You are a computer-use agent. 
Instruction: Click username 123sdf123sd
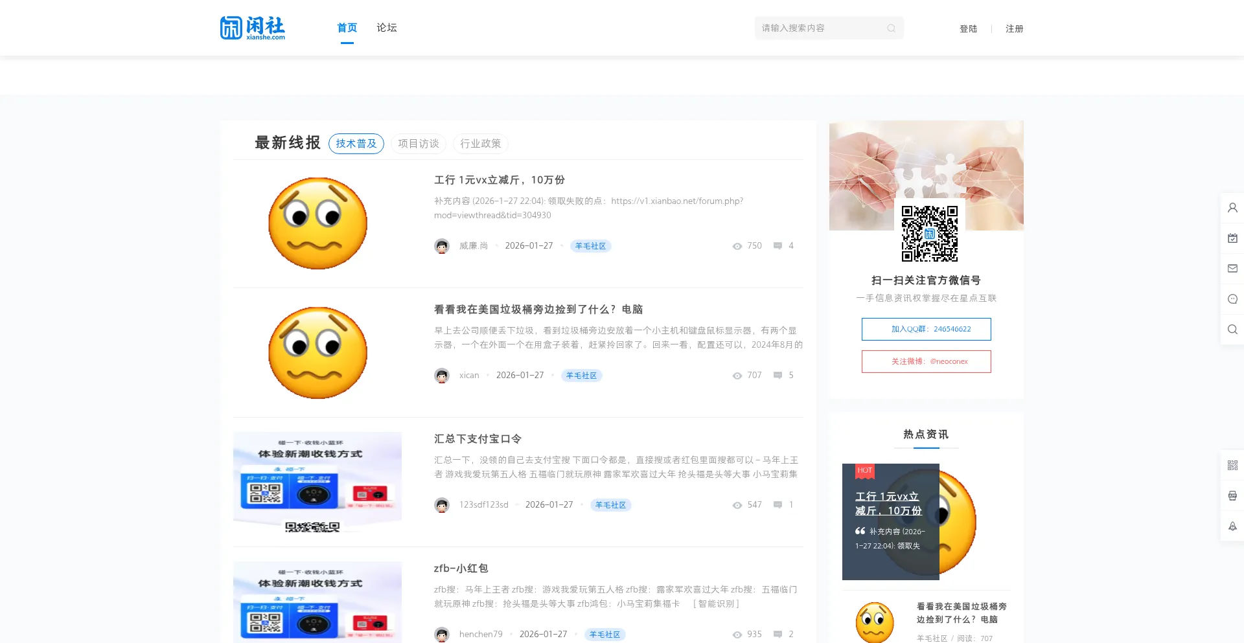484,505
